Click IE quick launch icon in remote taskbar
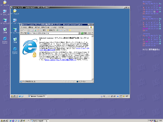The height and width of the screenshot is (122, 163). (x=20, y=96)
